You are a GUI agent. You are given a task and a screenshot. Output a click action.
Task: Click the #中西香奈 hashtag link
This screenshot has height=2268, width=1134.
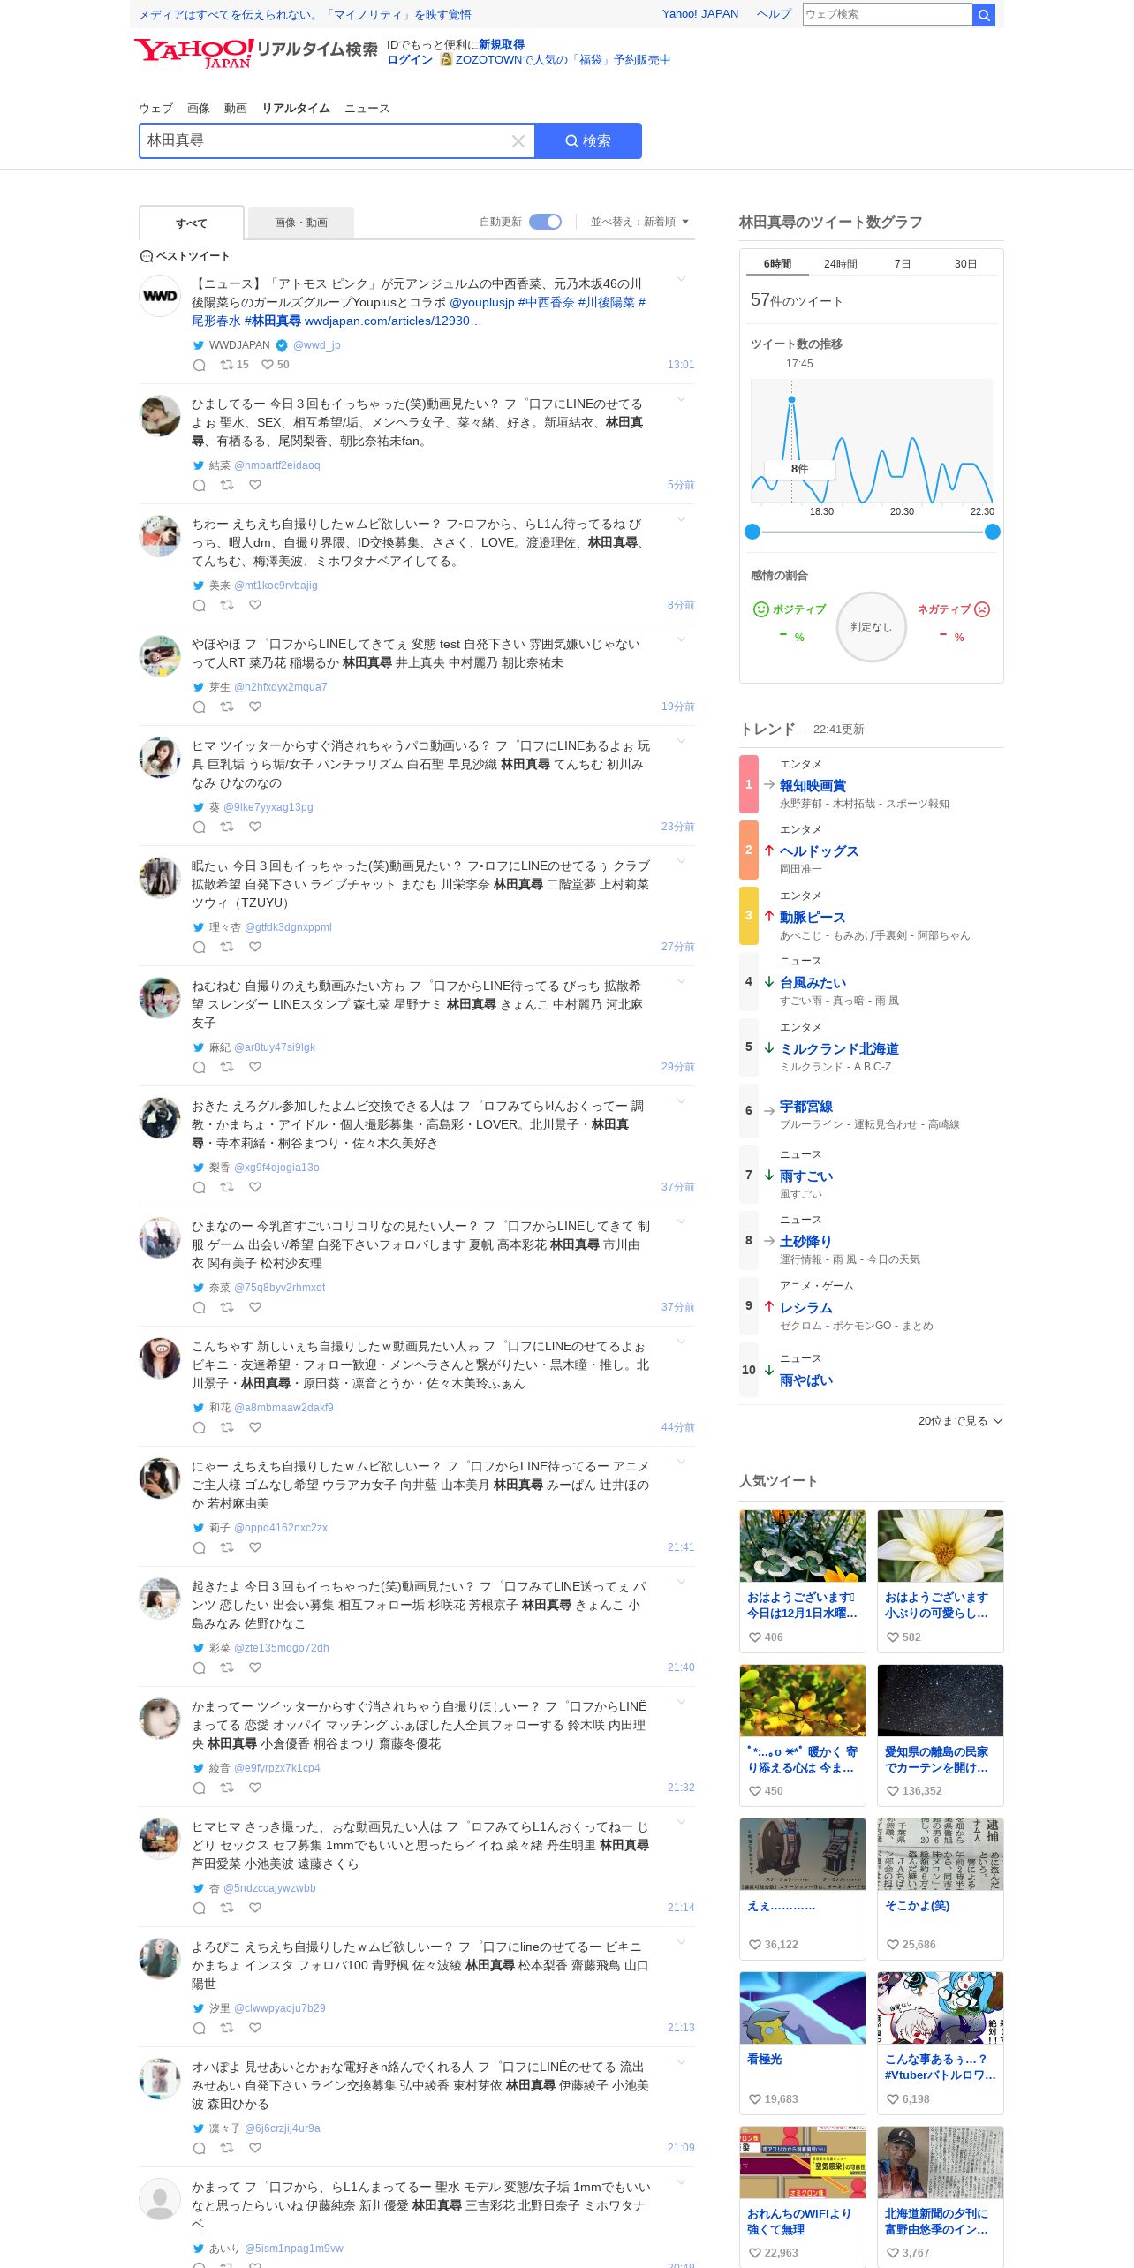(546, 302)
